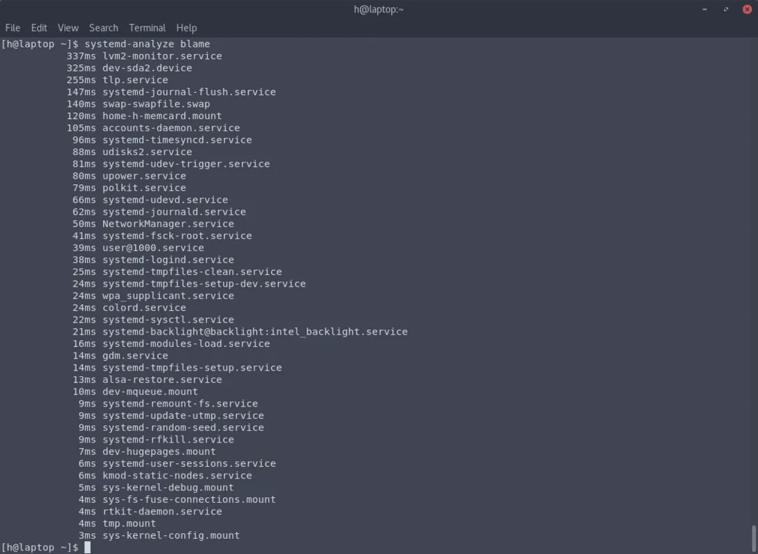Click systemd-modules-load.service entry
The image size is (758, 554).
171,343
